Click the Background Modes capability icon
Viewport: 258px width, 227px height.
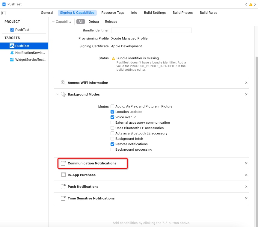point(63,94)
